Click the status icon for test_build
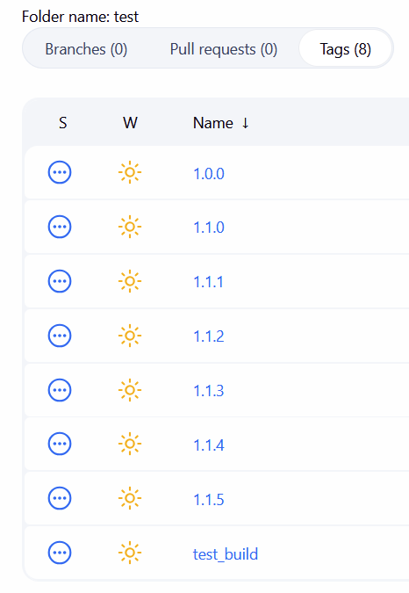409x593 pixels. 60,553
